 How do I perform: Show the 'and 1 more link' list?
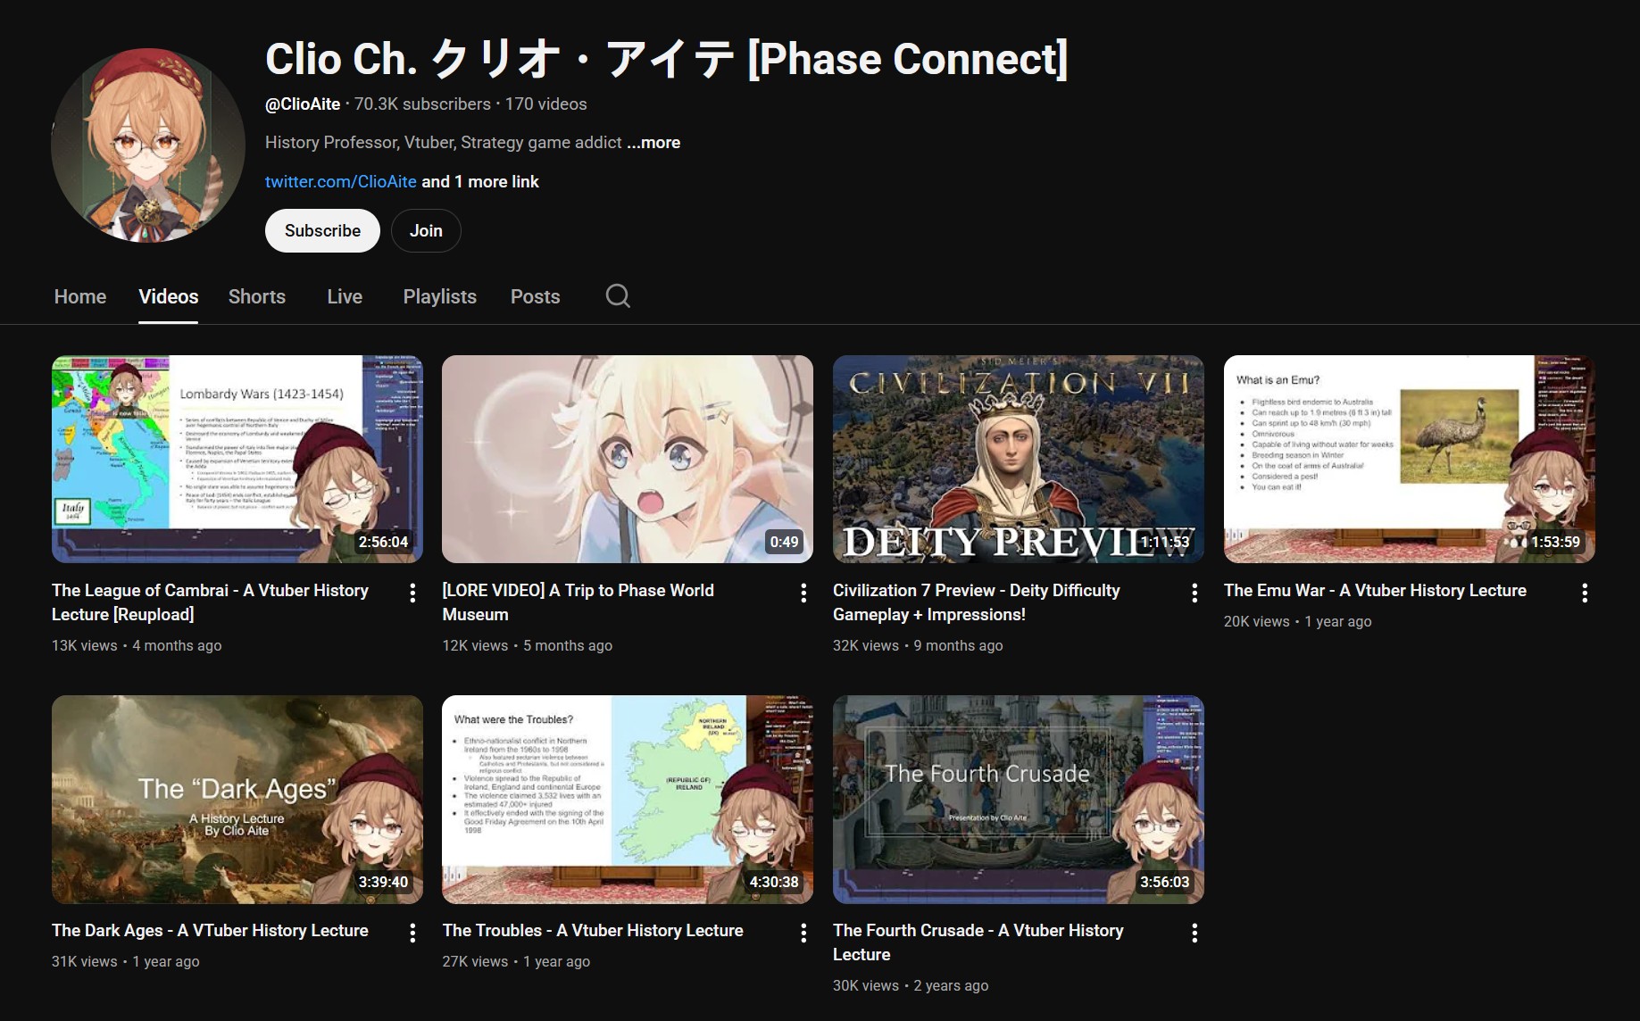(480, 182)
